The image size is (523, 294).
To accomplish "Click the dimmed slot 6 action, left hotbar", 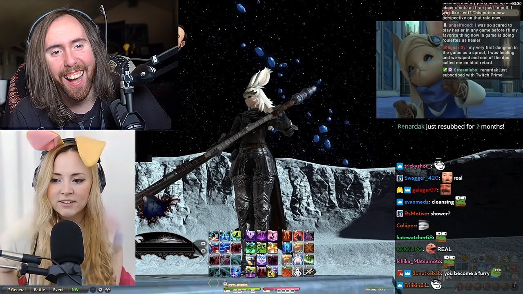I will click(236, 247).
